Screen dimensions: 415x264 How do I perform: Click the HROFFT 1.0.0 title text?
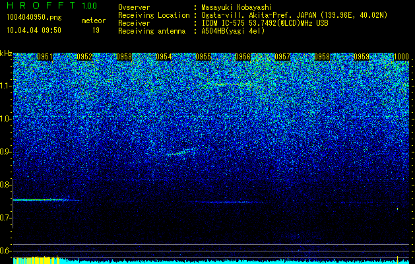[x=52, y=5]
